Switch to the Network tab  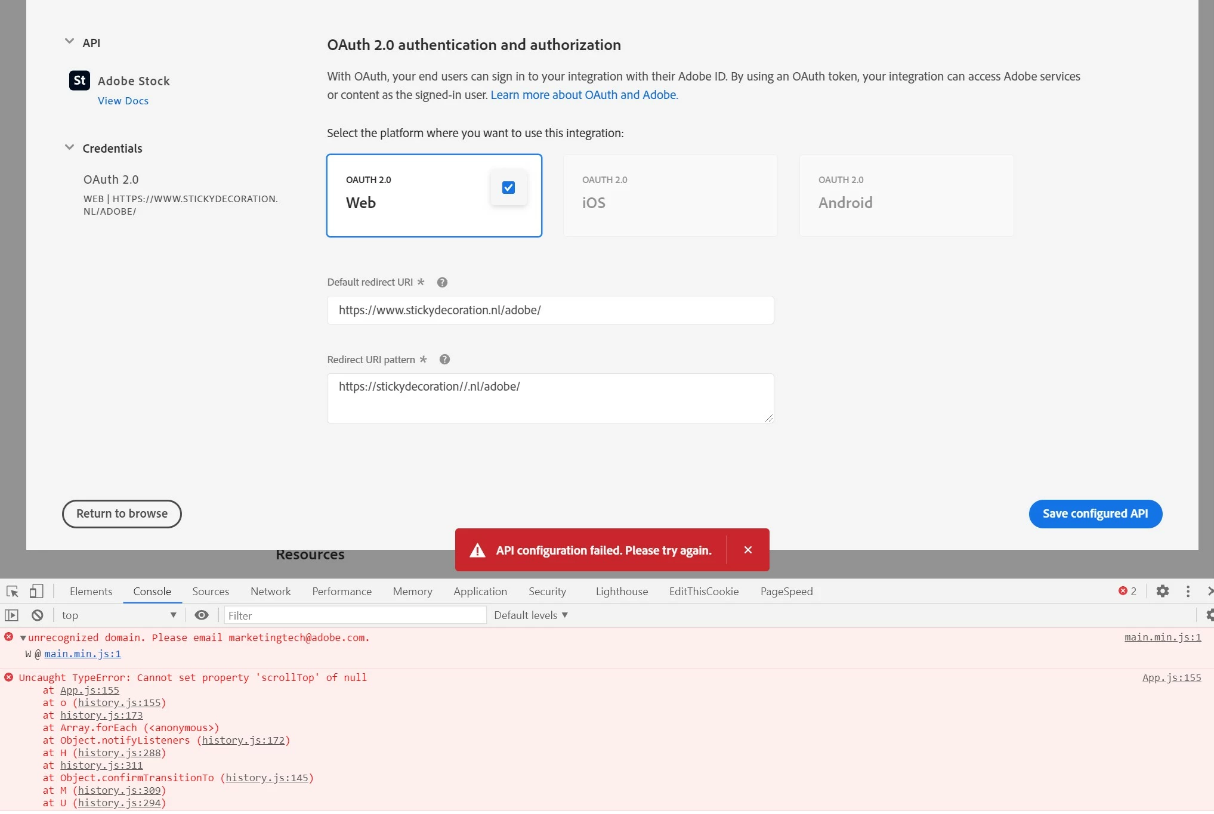click(x=270, y=592)
